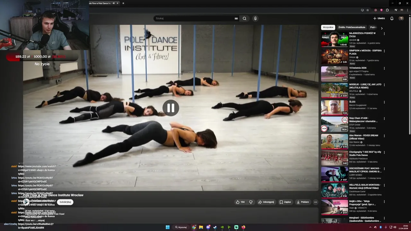Open File Explorer from the taskbar
Image resolution: width=411 pixels, height=231 pixels.
[x=201, y=227]
